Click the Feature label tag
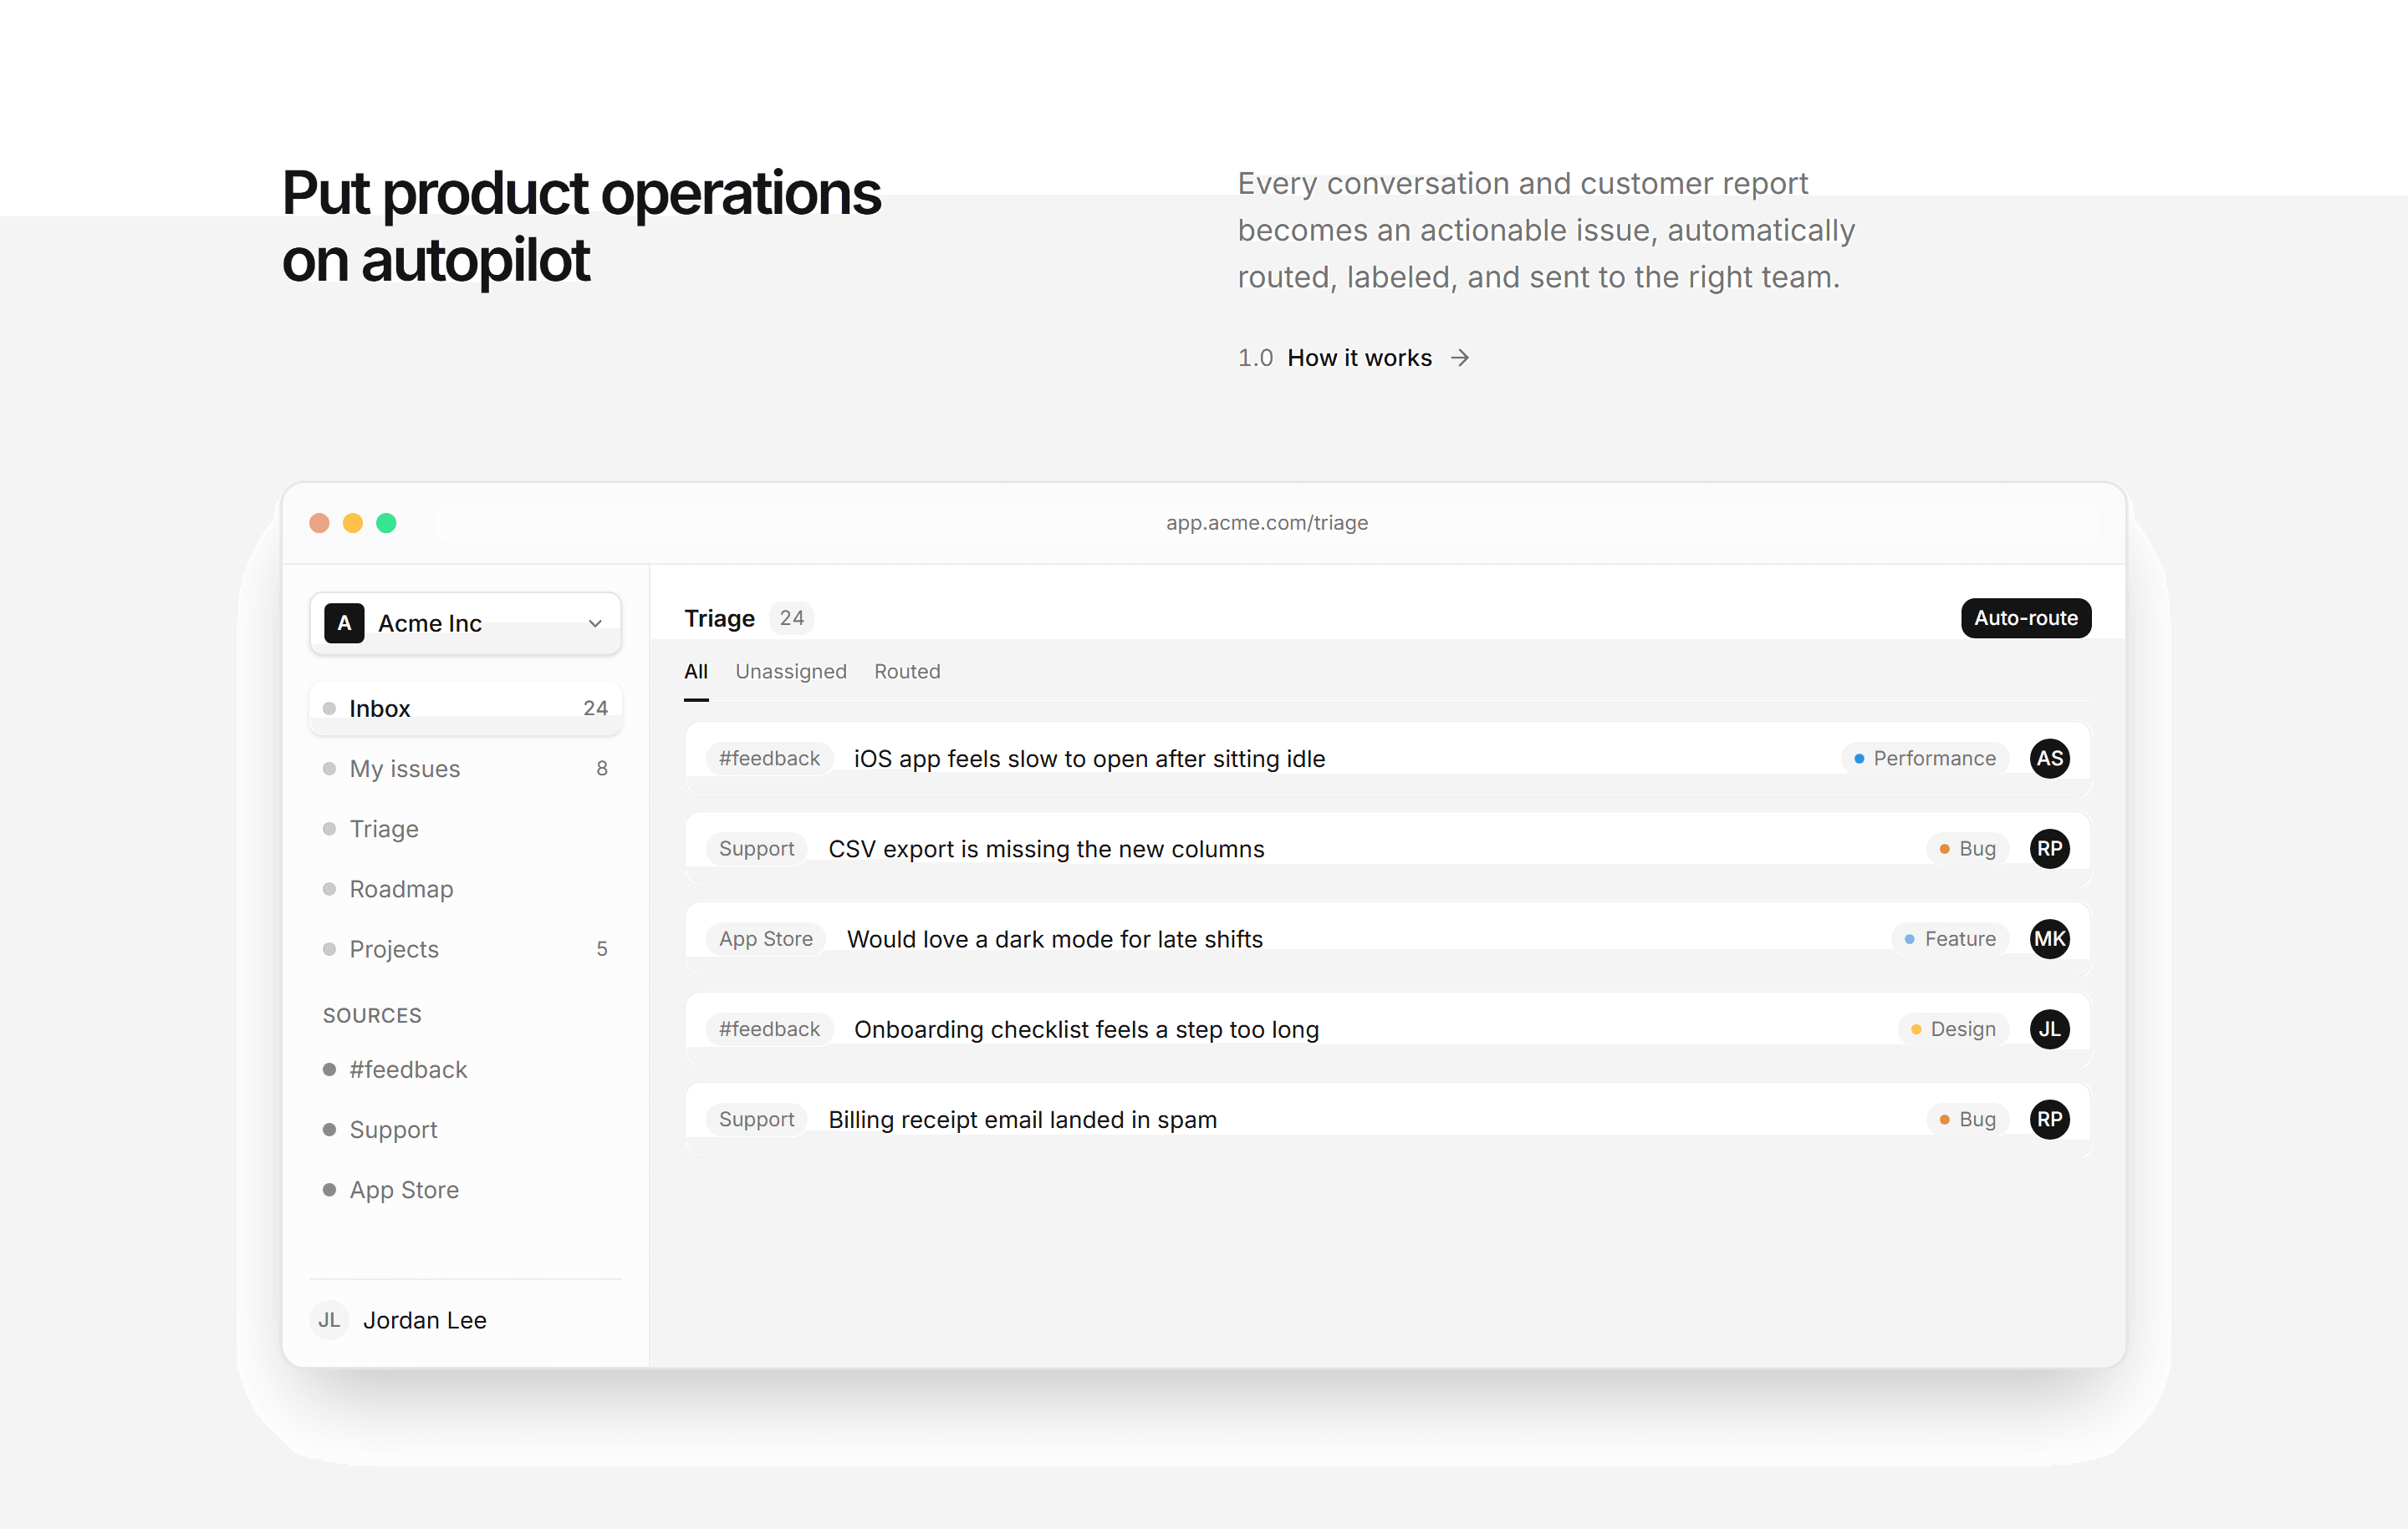This screenshot has width=2408, height=1529. point(1950,938)
